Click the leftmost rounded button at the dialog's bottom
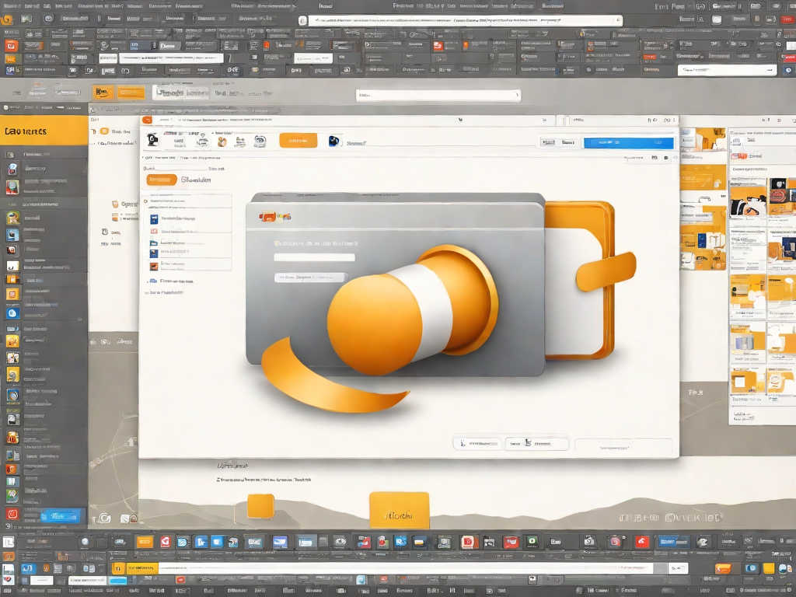This screenshot has height=597, width=796. (477, 444)
